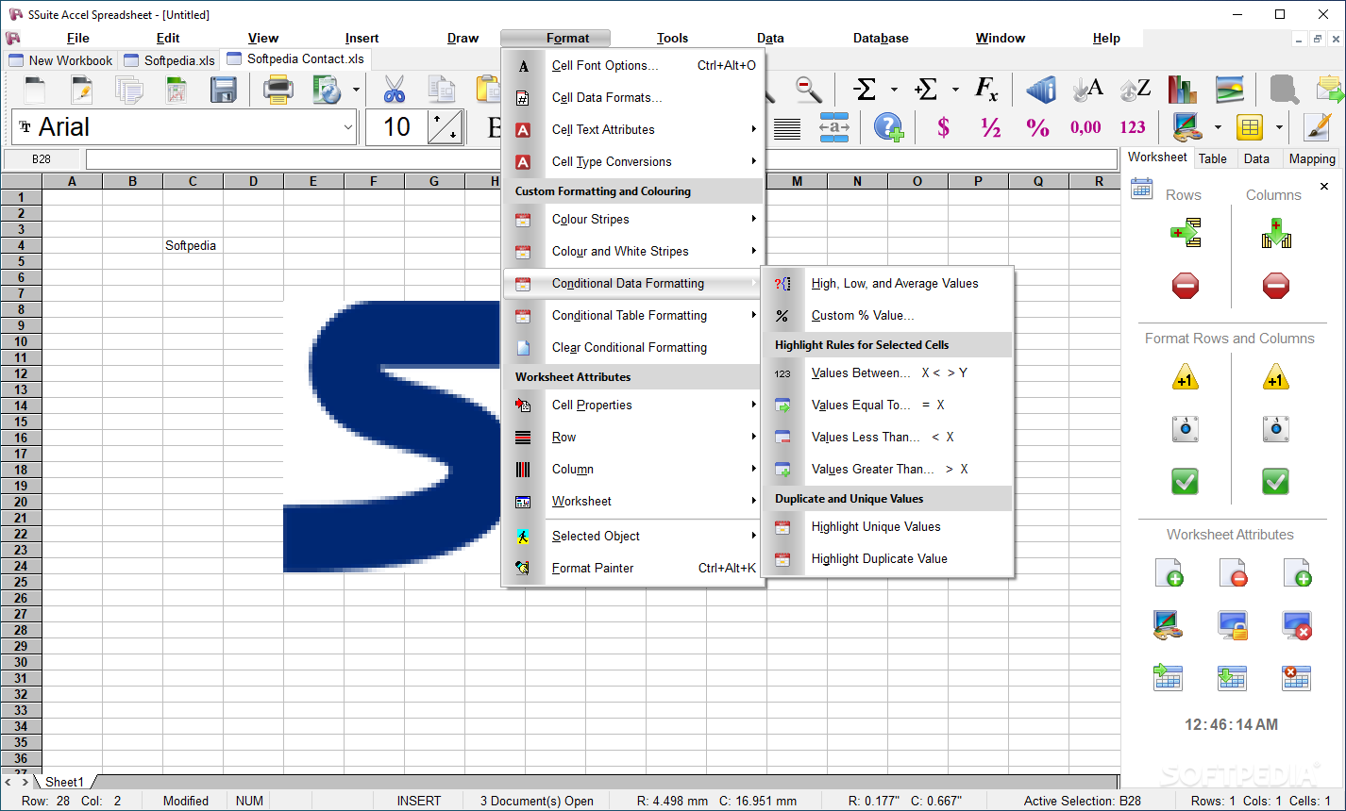
Task: Click the Sort descending Z icon
Action: click(x=1135, y=90)
